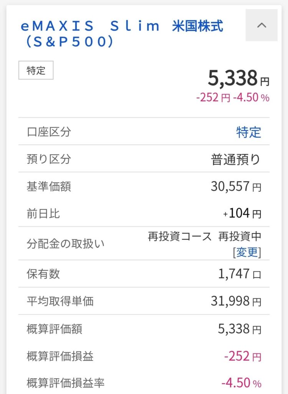Collapse the eMAXIS Slim fund details chevron
The image size is (288, 394).
(x=262, y=25)
